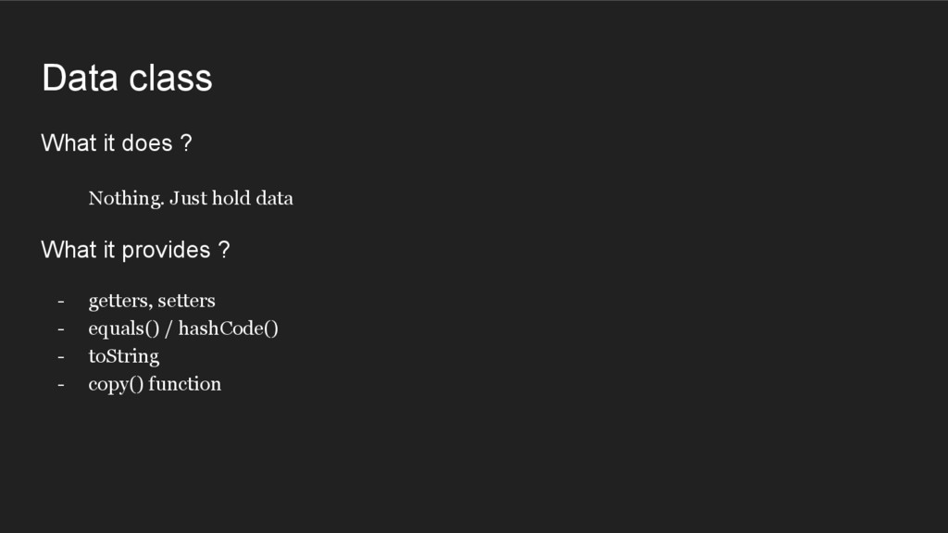Image resolution: width=948 pixels, height=533 pixels.
Task: Click the 'copy() function' bullet item
Action: (155, 384)
